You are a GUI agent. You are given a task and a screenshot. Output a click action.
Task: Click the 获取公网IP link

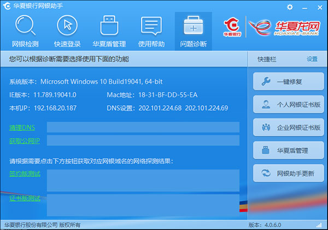point(25,141)
